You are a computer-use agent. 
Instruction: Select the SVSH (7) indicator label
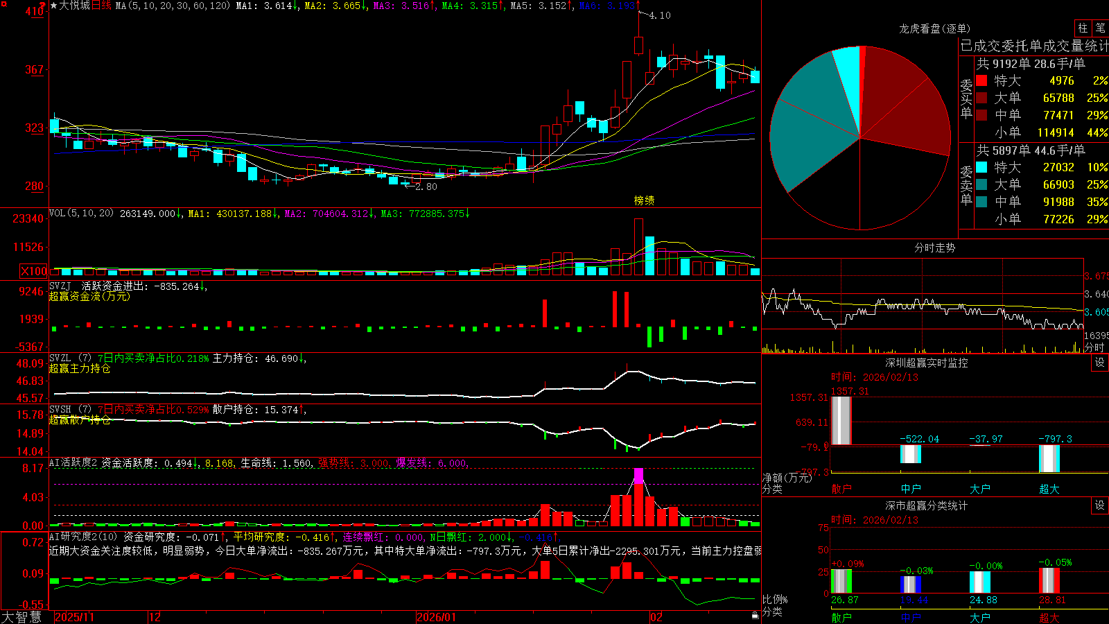(x=70, y=410)
